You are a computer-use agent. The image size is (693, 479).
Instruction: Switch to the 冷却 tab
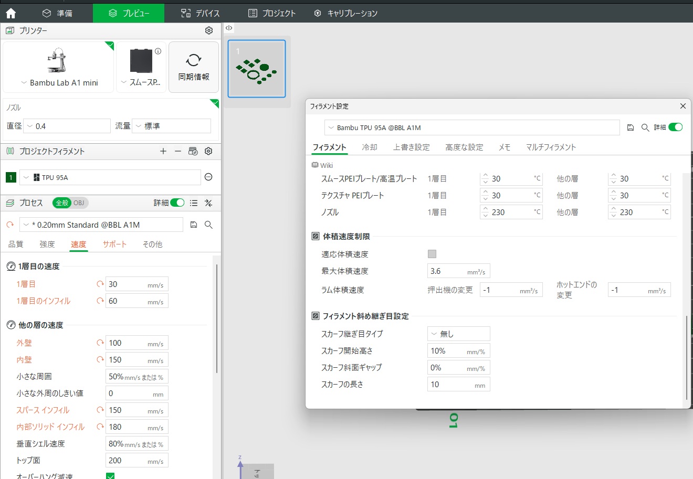click(370, 147)
